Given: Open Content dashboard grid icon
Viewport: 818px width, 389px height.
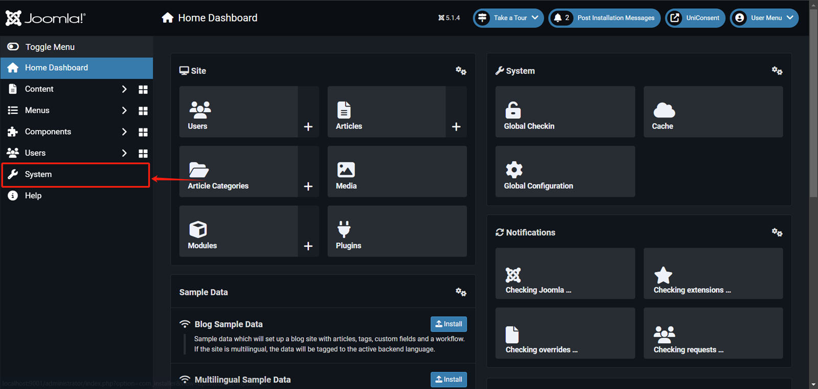Looking at the screenshot, I should [143, 90].
